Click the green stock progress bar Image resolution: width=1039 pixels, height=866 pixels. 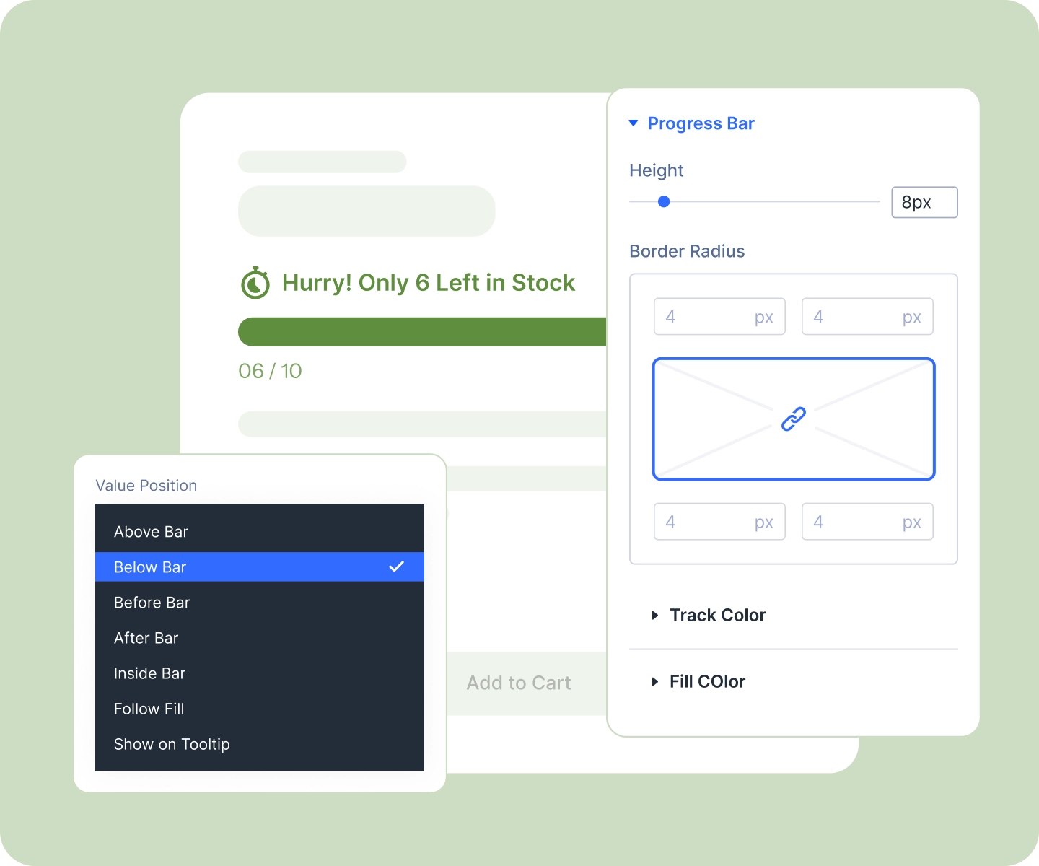click(422, 332)
